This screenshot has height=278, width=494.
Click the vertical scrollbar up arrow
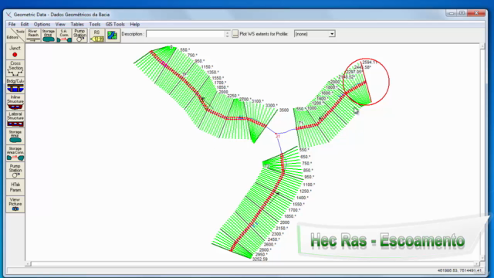pyautogui.click(x=482, y=46)
